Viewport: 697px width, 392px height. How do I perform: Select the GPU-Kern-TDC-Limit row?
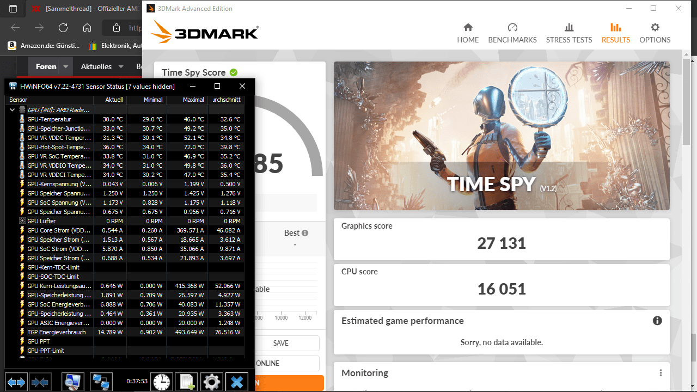click(125, 267)
